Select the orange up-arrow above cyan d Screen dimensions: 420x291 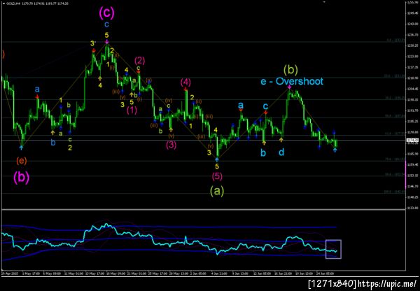tap(281, 139)
